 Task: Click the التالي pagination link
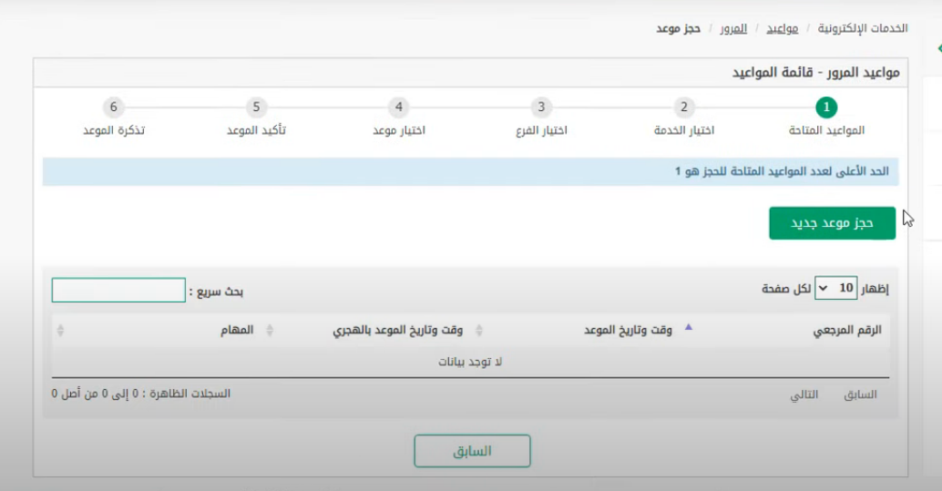[804, 394]
